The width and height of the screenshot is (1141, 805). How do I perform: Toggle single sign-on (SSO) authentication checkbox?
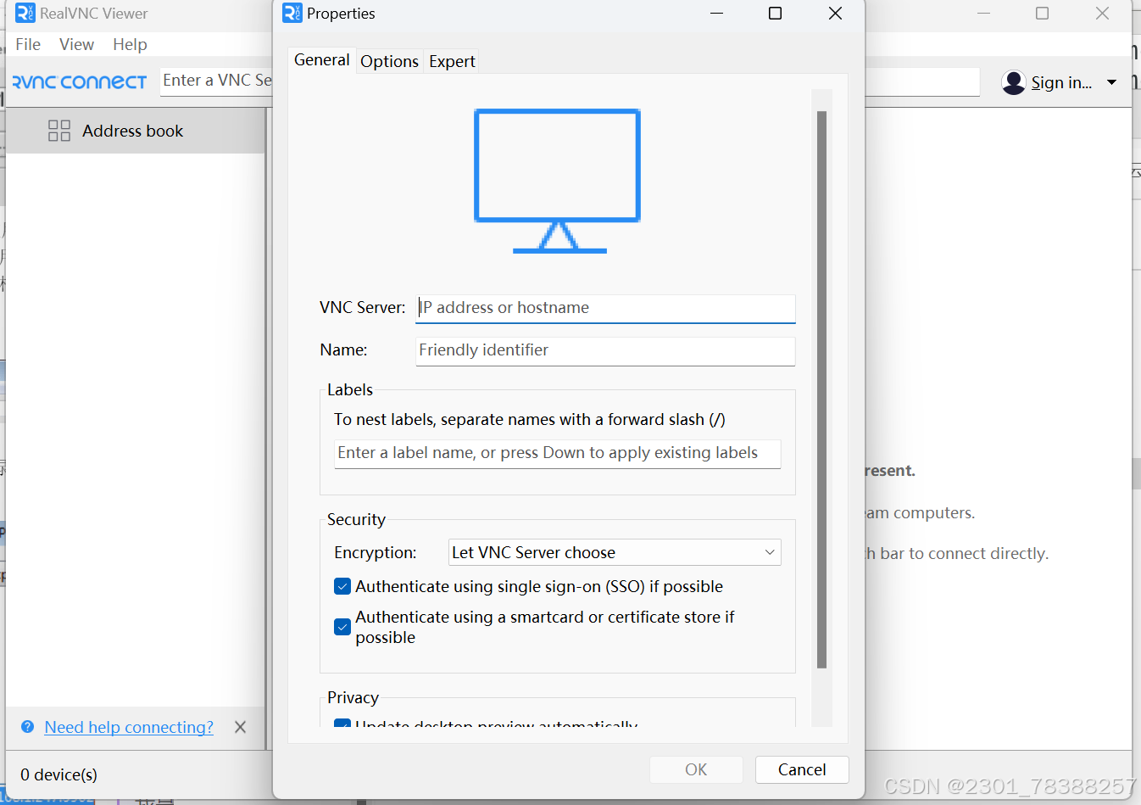[x=342, y=586]
